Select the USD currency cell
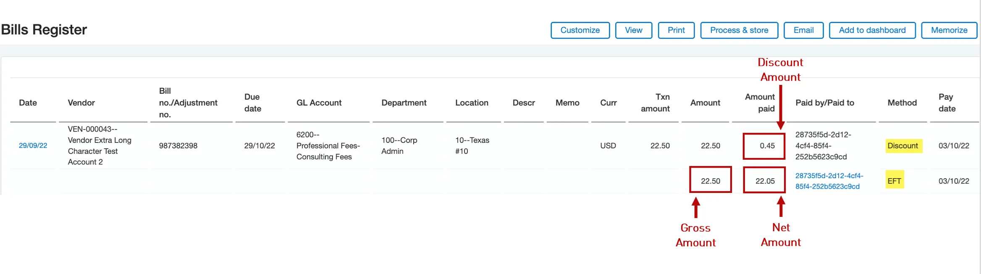This screenshot has width=981, height=274. point(608,145)
